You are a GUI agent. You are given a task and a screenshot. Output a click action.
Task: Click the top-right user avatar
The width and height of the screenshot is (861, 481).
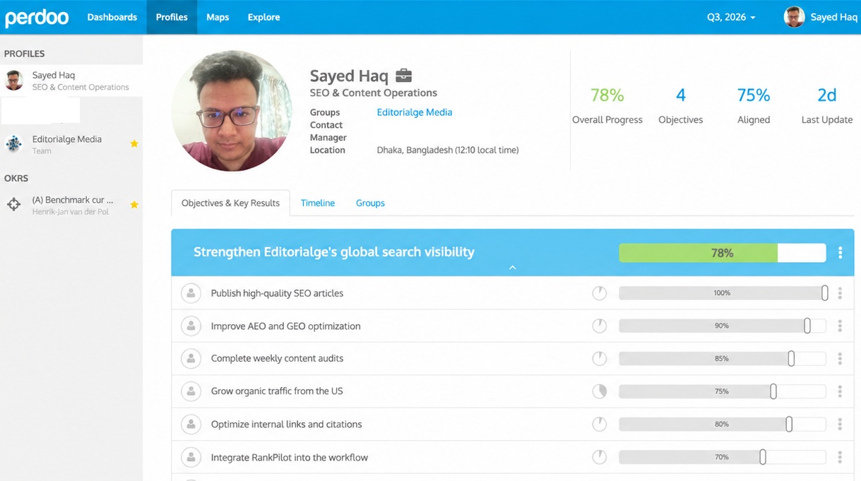[x=795, y=17]
